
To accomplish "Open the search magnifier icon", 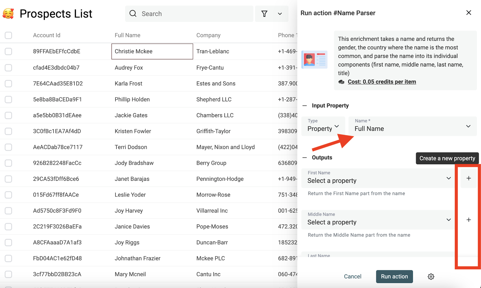I will (133, 13).
